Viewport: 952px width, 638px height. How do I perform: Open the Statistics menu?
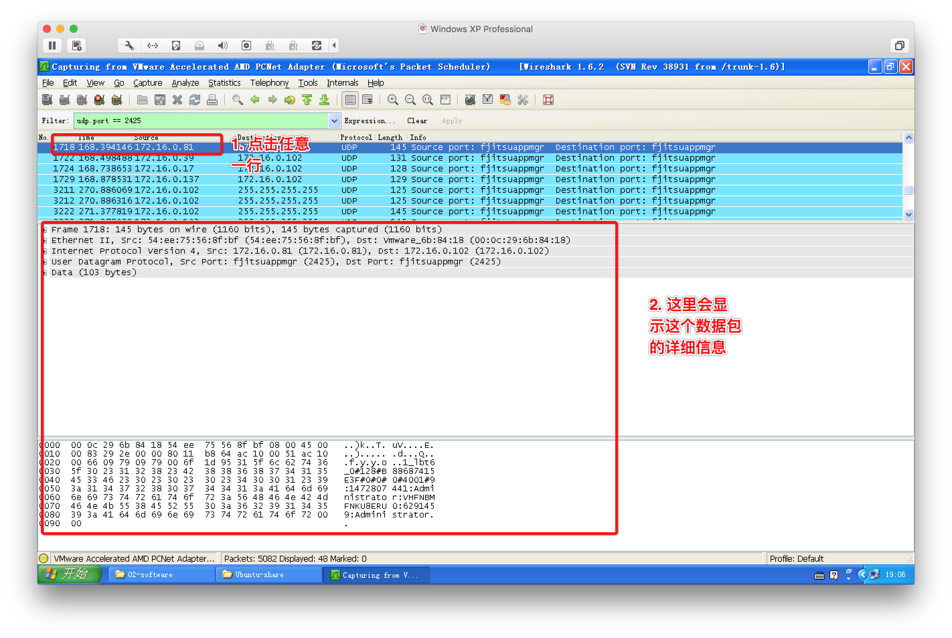point(224,83)
